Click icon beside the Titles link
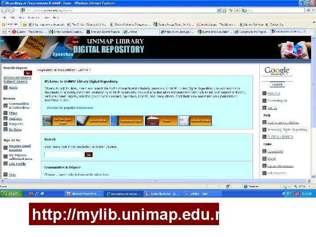 (x=6, y=113)
